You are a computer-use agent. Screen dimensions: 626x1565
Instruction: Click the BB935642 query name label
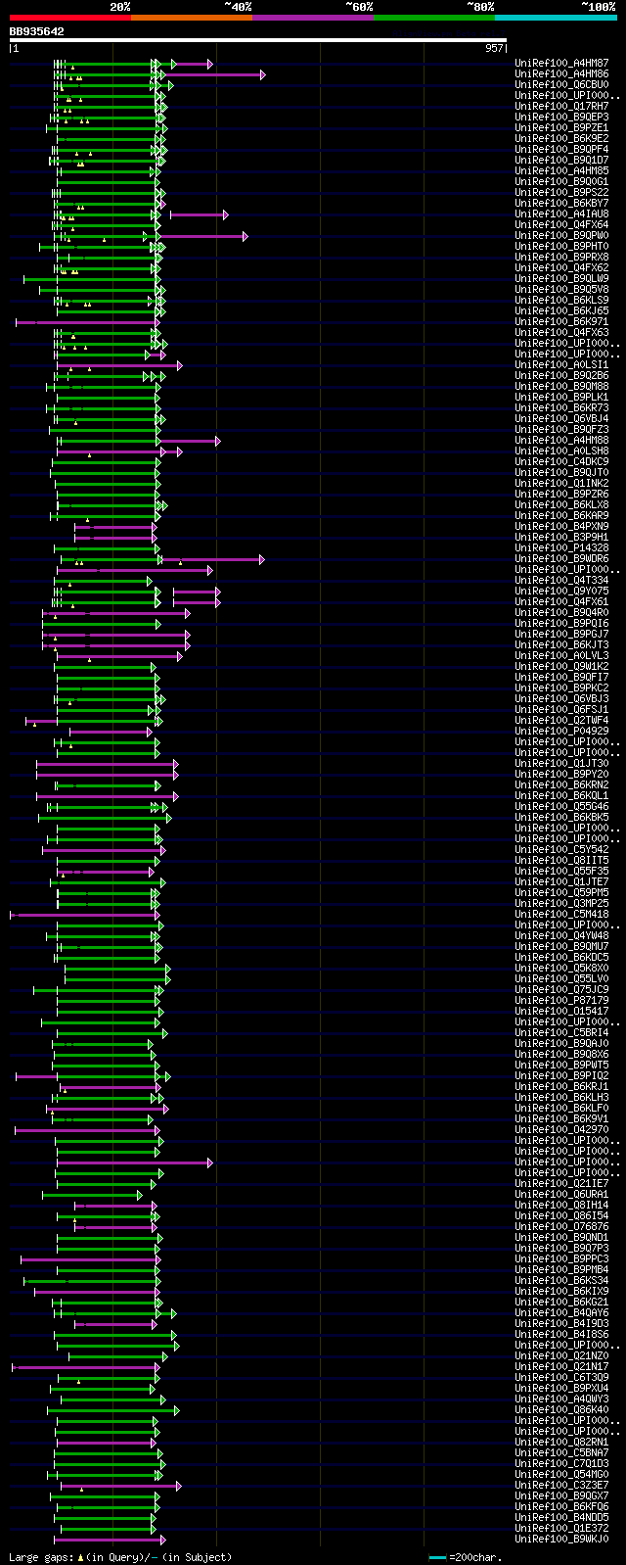(x=37, y=31)
